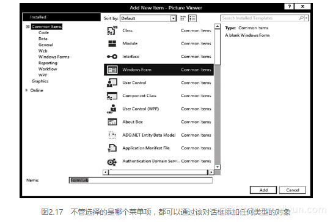Click the Application Manifest File name
The image size is (333, 222).
coord(146,148)
